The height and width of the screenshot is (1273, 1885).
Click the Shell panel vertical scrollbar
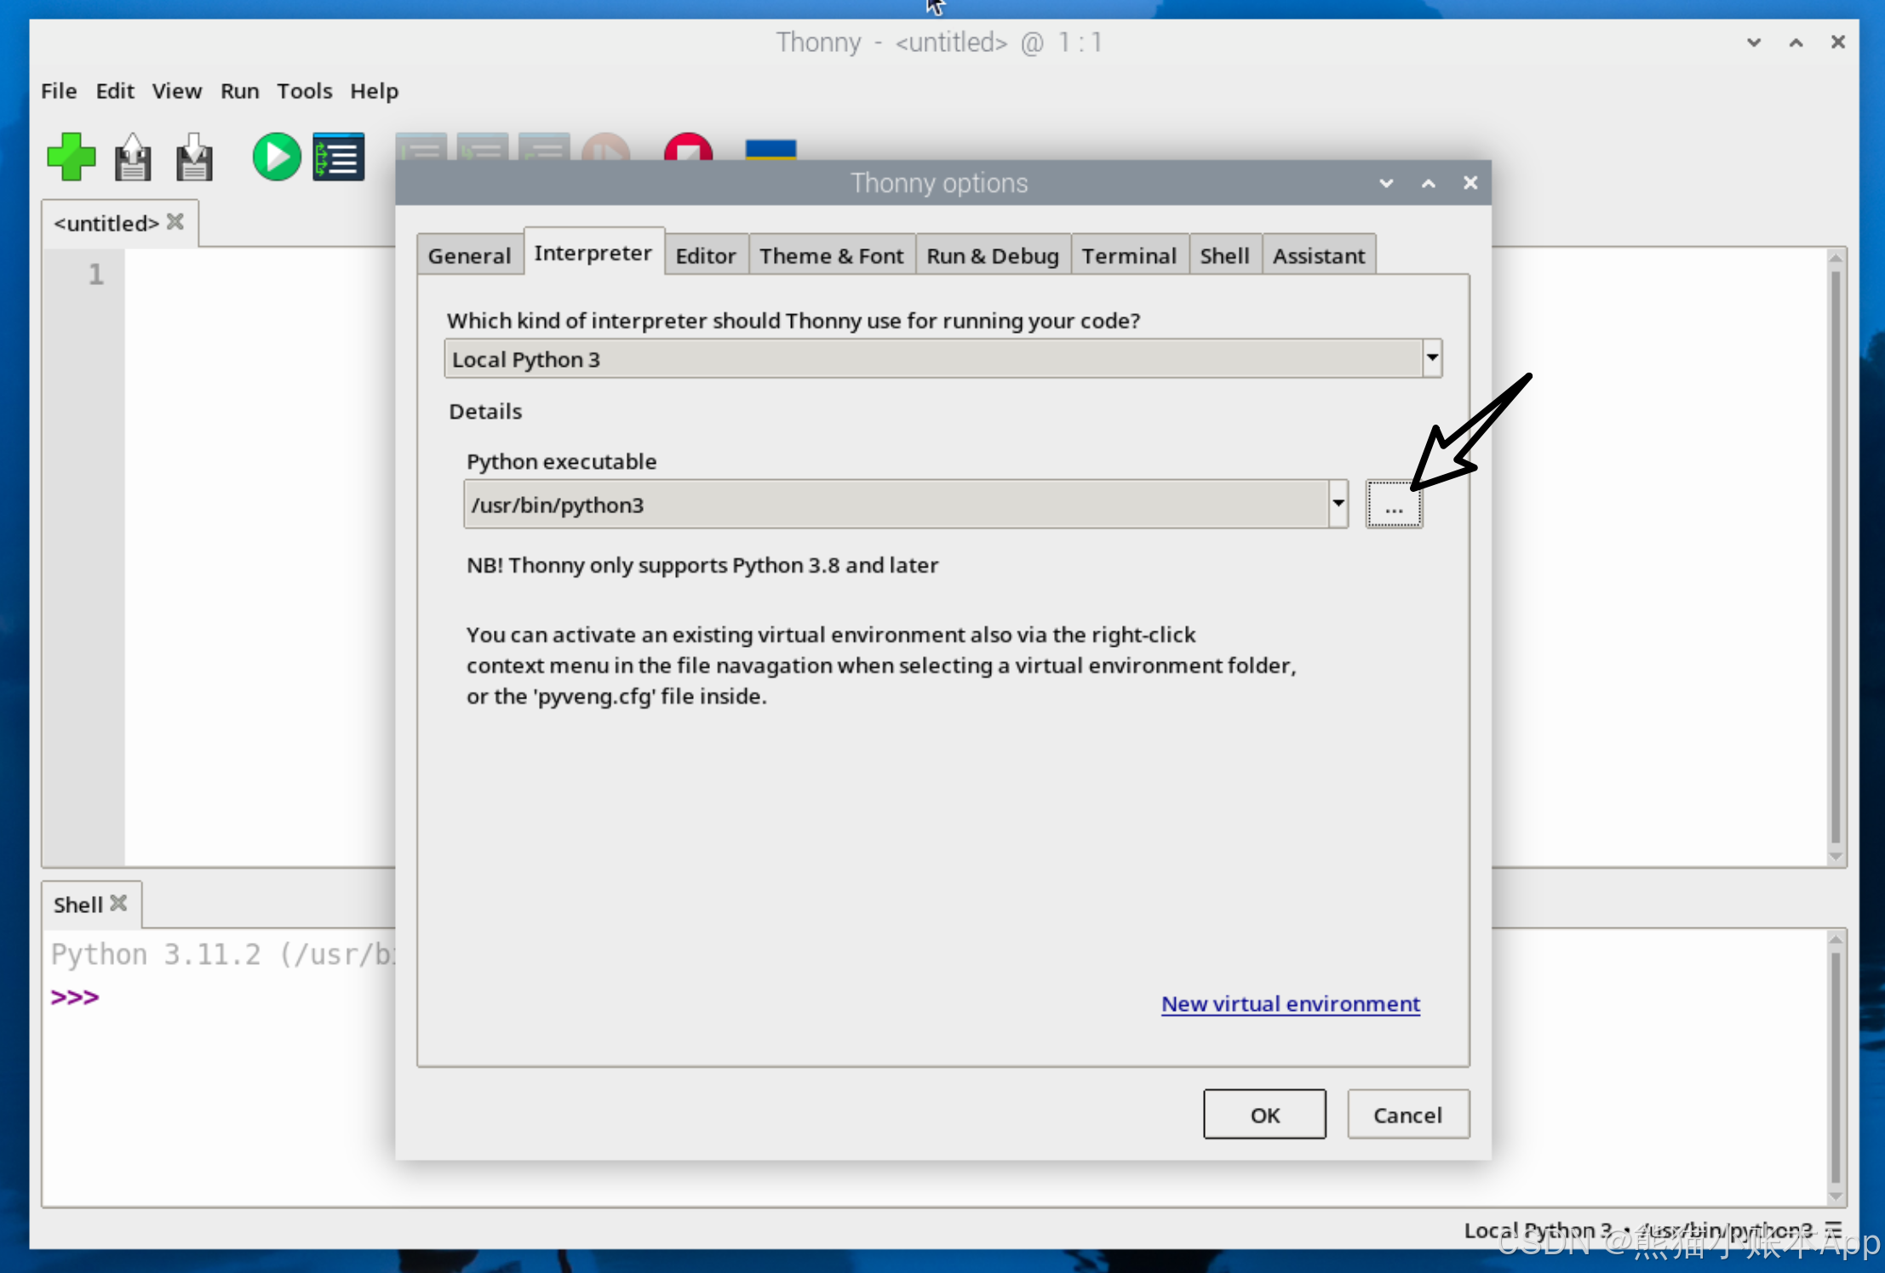click(1836, 1067)
